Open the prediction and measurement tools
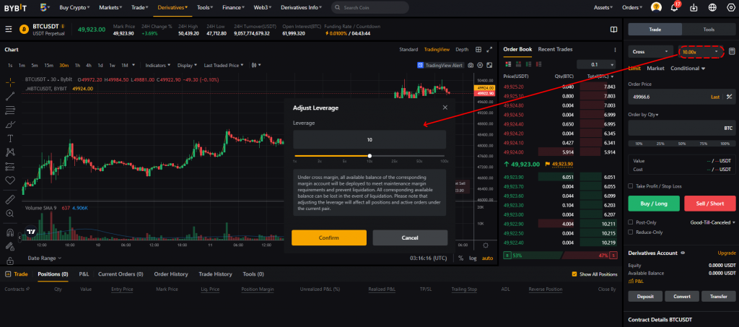Screen dimensions: 739x327 click(10, 166)
